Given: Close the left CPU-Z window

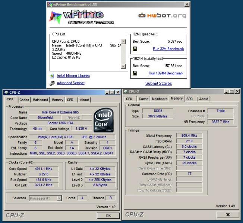Looking at the screenshot, I should point(118,93).
